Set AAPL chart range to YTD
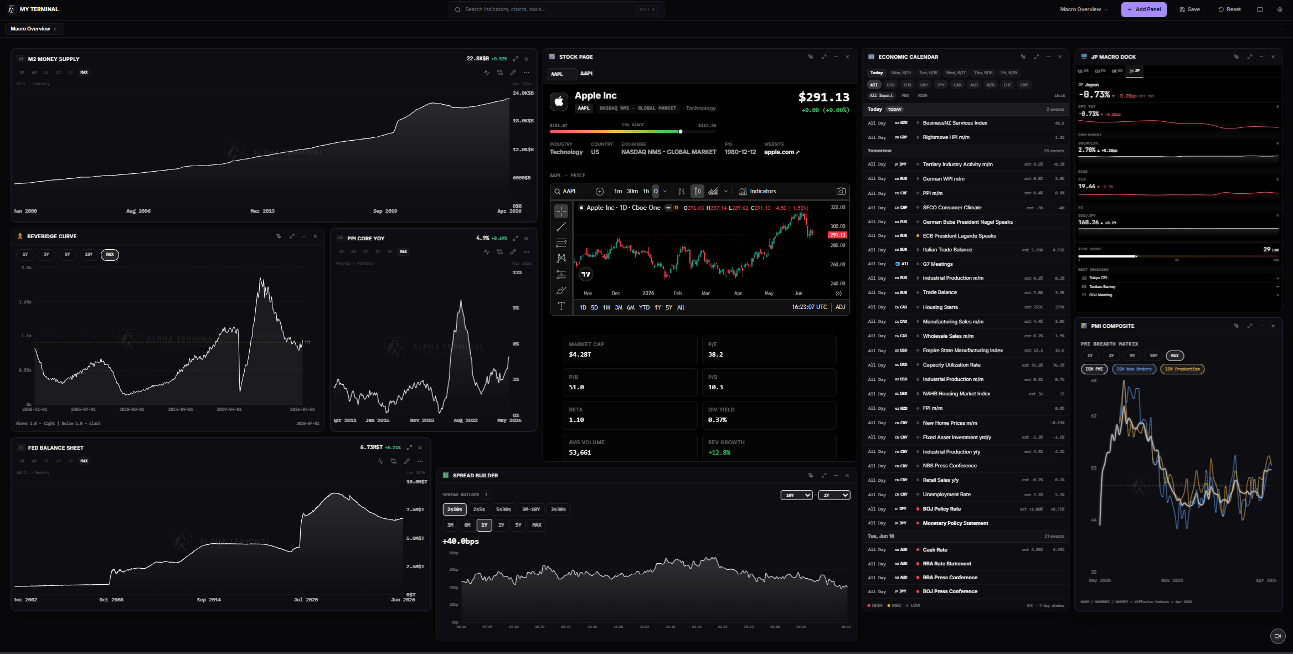Screen dimensions: 1293x654 coord(644,307)
